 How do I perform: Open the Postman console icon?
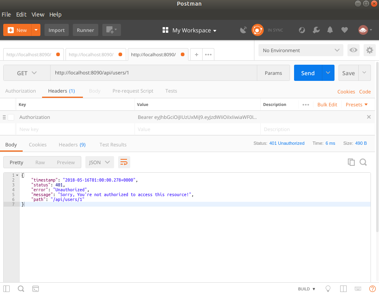point(36,289)
